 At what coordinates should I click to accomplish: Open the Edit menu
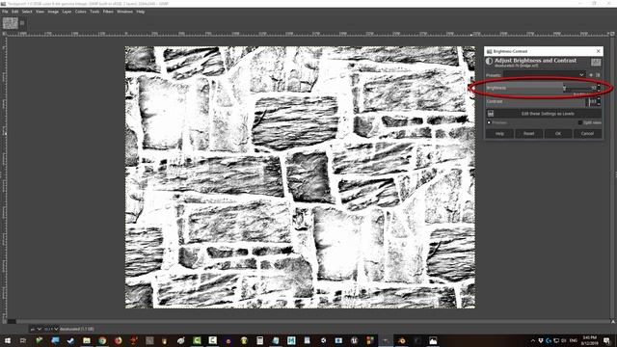[x=15, y=12]
